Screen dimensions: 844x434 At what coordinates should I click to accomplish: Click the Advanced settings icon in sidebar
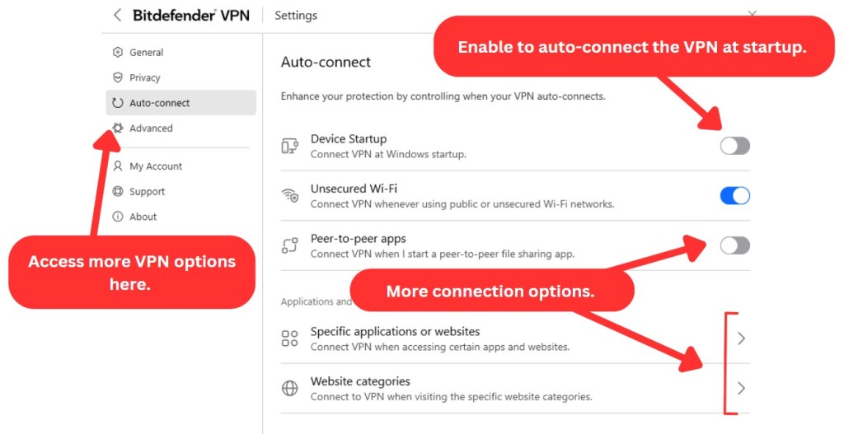[118, 128]
